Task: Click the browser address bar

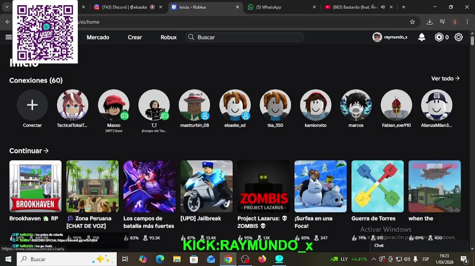Action: 237,22
